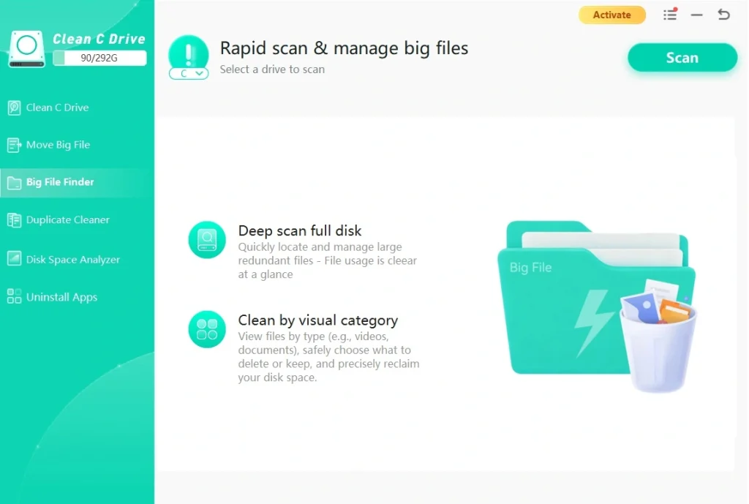The image size is (749, 504).
Task: Click the Deep scan full disk icon
Action: click(207, 240)
